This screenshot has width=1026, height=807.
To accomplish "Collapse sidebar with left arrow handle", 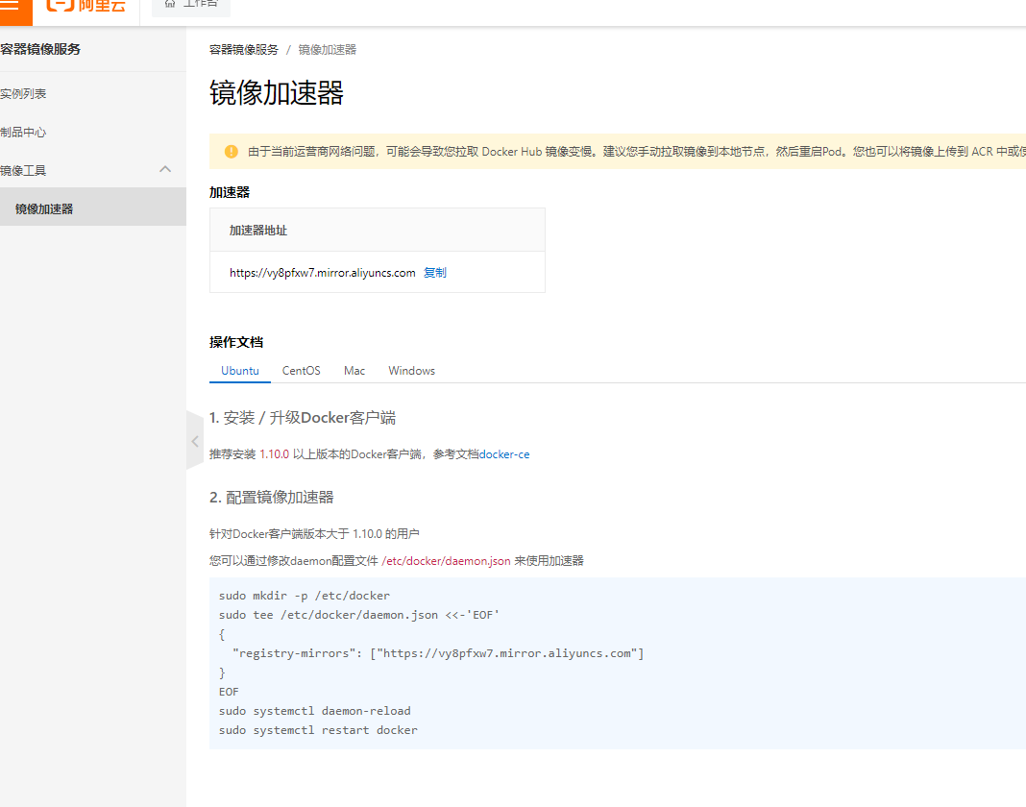I will click(195, 441).
